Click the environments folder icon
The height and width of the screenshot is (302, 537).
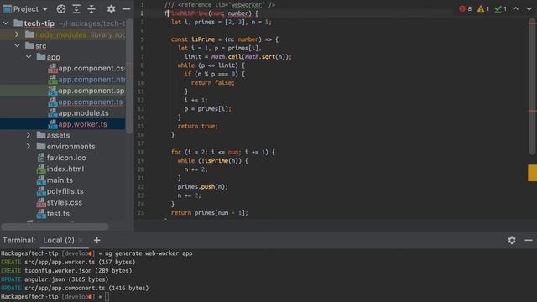tap(41, 147)
